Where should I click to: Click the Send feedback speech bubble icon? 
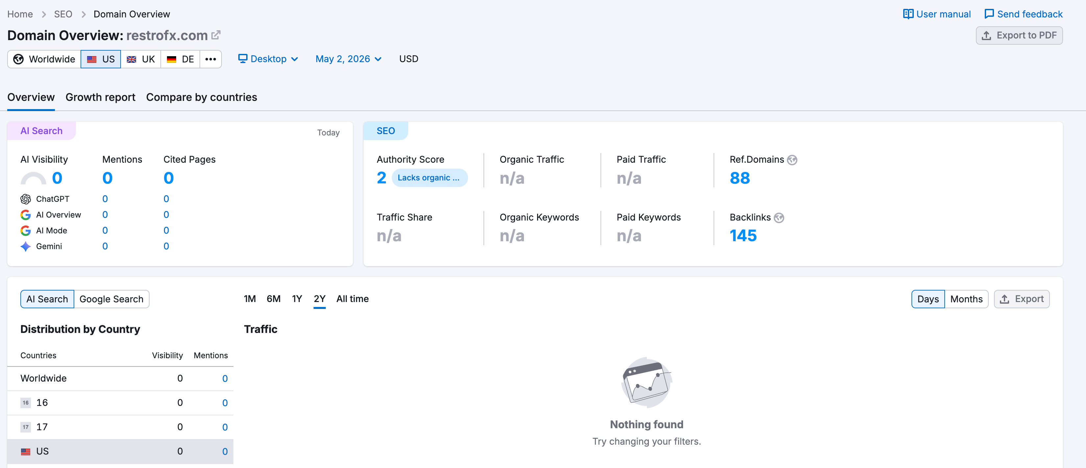click(x=989, y=14)
